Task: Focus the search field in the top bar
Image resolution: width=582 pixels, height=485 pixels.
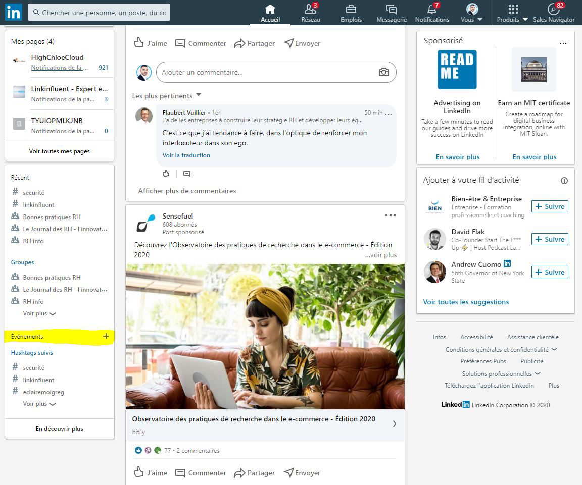Action: tap(99, 12)
